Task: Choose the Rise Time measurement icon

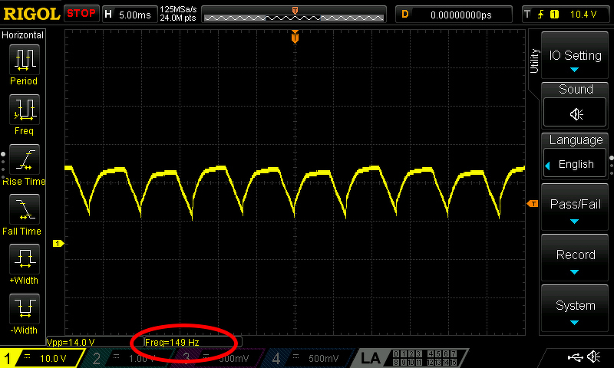Action: pyautogui.click(x=25, y=159)
